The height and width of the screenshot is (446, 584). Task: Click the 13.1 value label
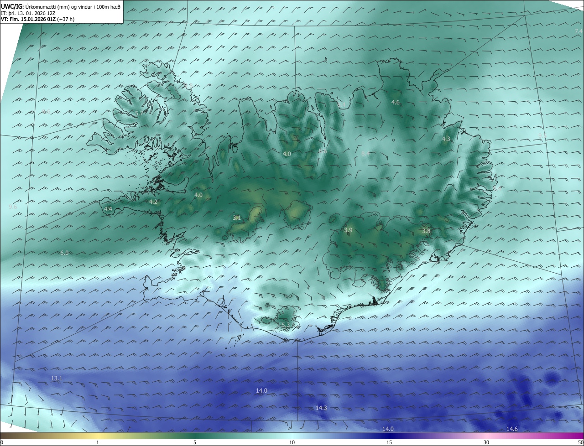tap(57, 379)
